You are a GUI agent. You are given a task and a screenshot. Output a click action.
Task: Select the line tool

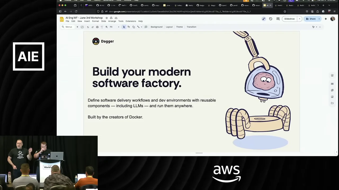(138, 27)
